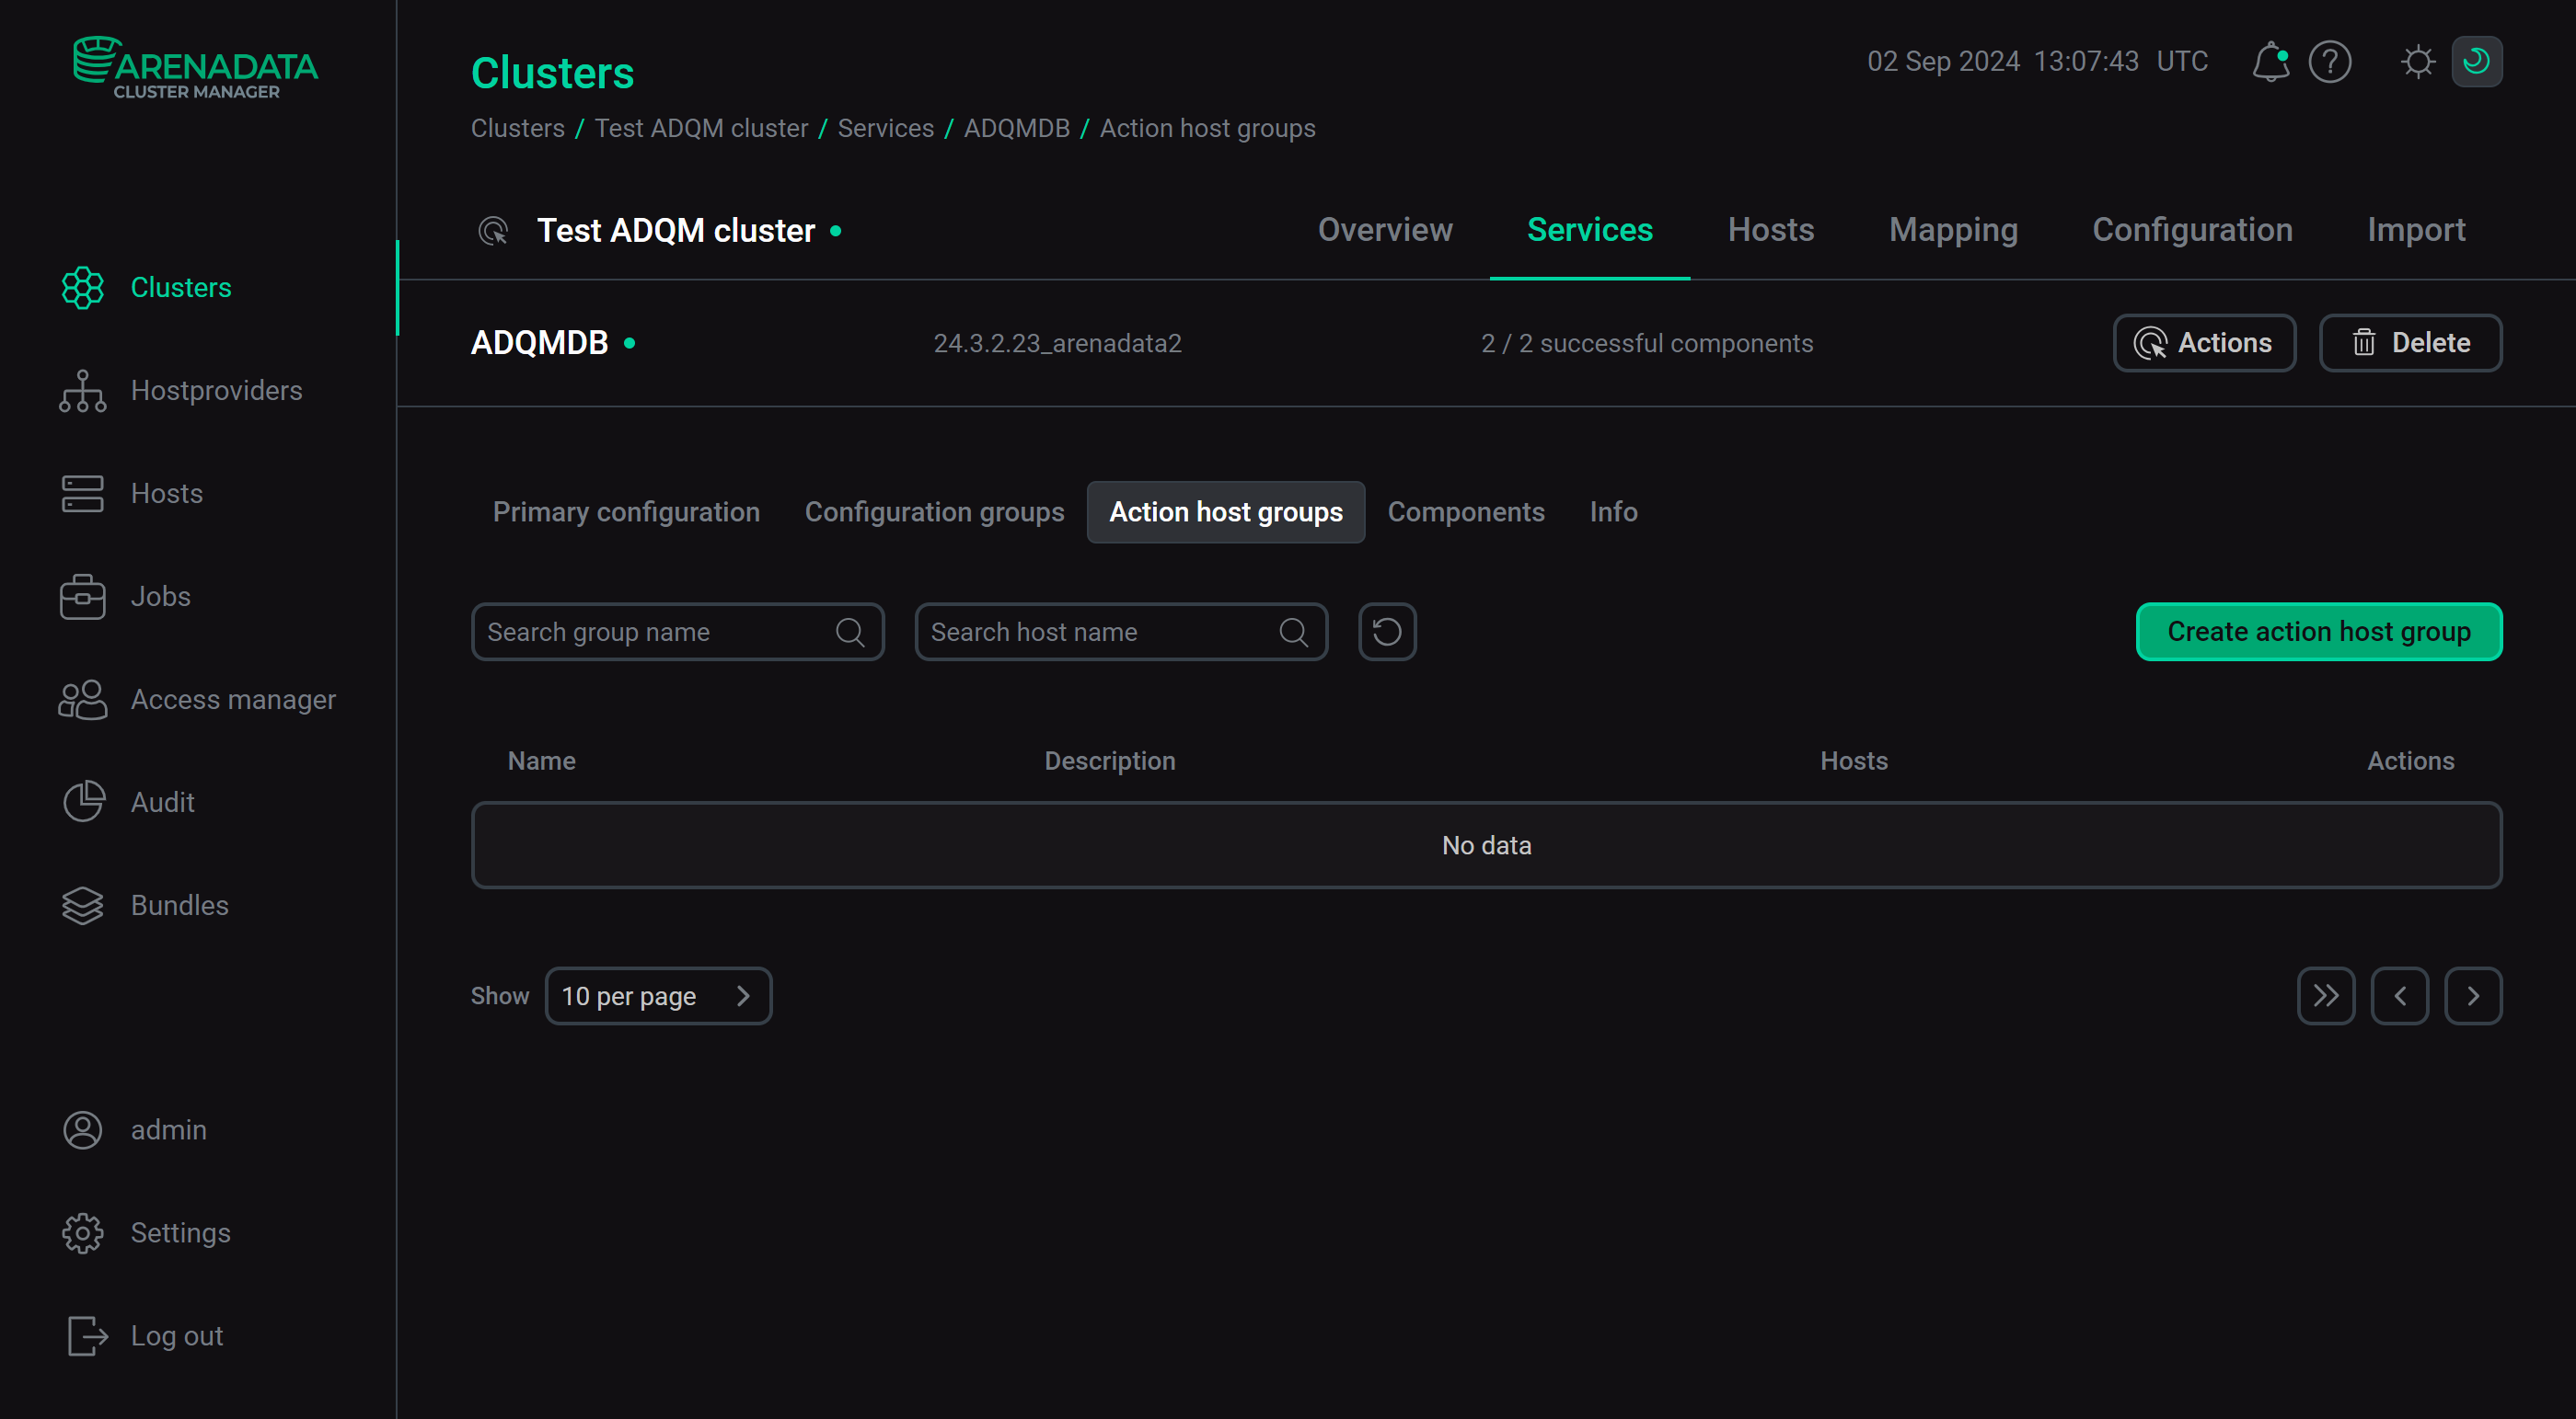Focus the Search host name field
2576x1419 pixels.
pyautogui.click(x=1121, y=632)
